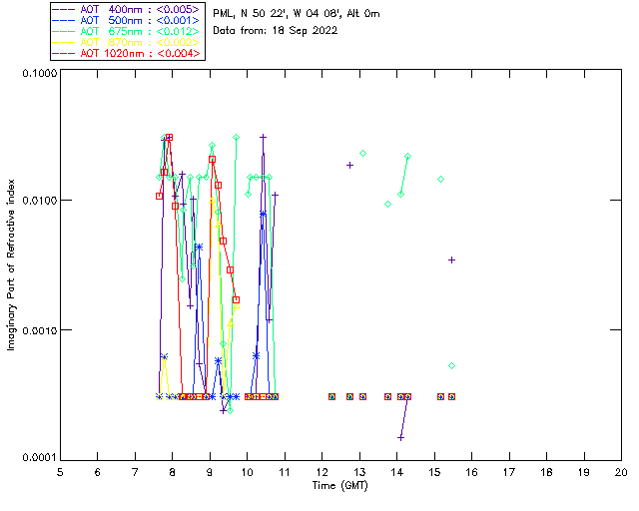This screenshot has height=511, width=639.
Task: Click the x-axis tick label 20
Action: click(x=620, y=471)
